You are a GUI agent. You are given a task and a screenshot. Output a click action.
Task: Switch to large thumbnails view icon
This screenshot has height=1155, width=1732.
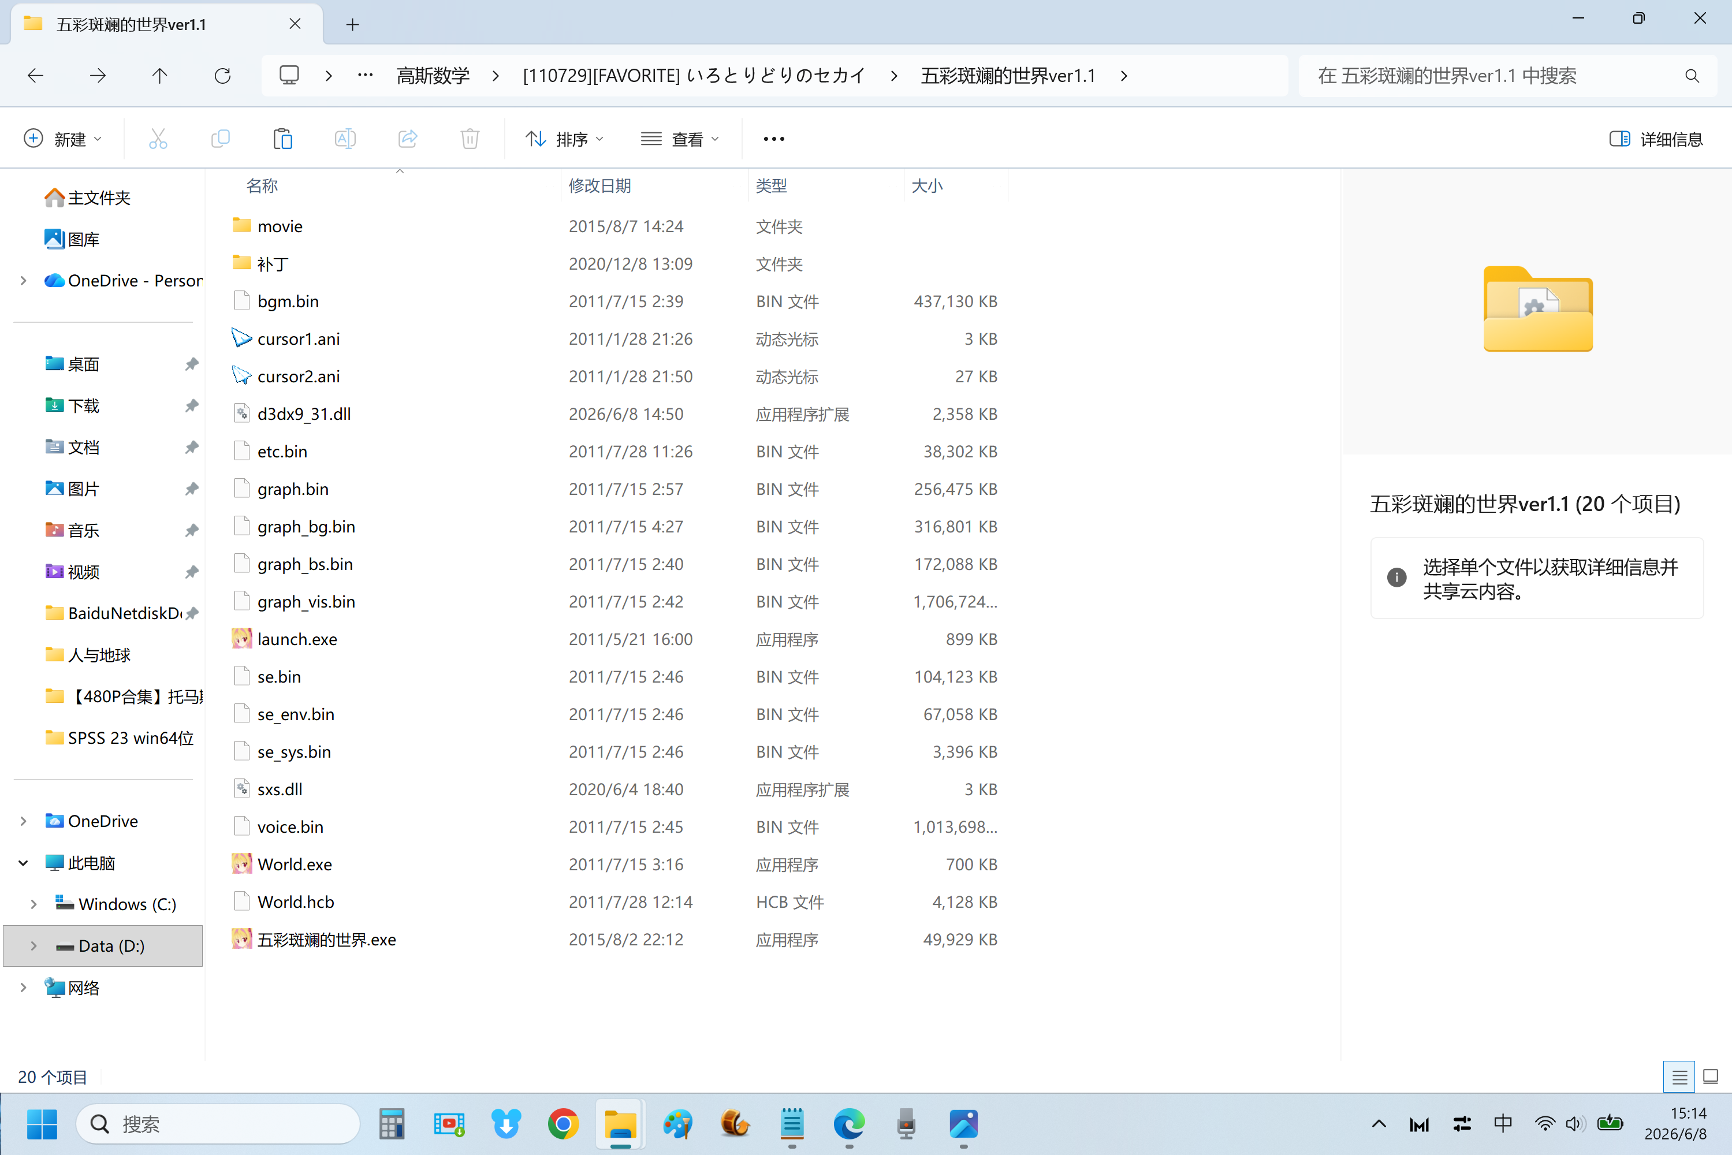(x=1711, y=1077)
